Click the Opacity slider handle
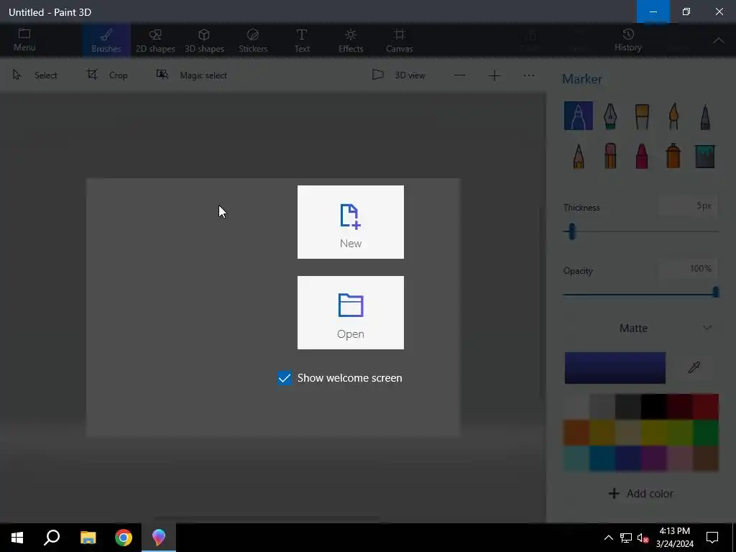736x552 pixels. 715,292
